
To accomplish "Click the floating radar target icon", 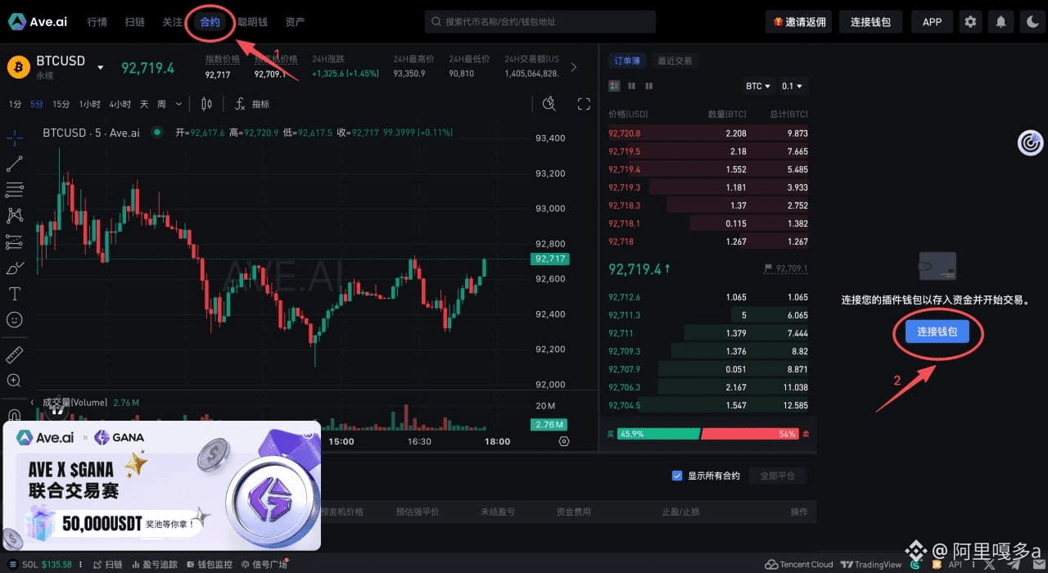I will coord(1030,143).
